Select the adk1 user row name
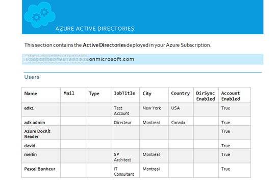This screenshot has width=279, height=186. coord(29,108)
